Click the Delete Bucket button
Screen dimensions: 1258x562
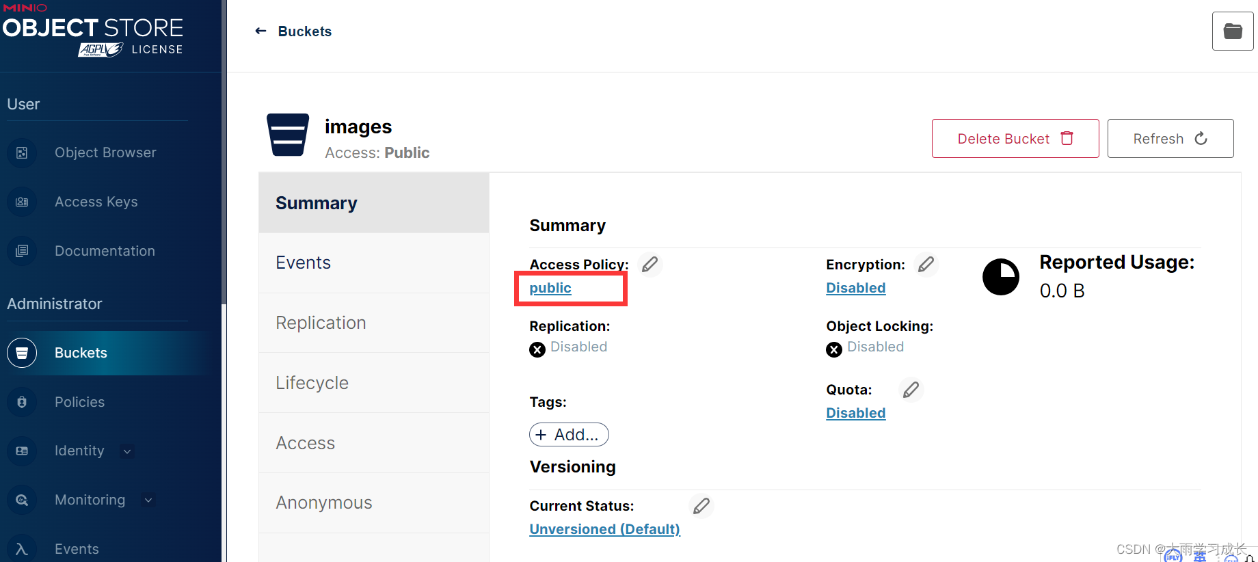coord(1015,139)
